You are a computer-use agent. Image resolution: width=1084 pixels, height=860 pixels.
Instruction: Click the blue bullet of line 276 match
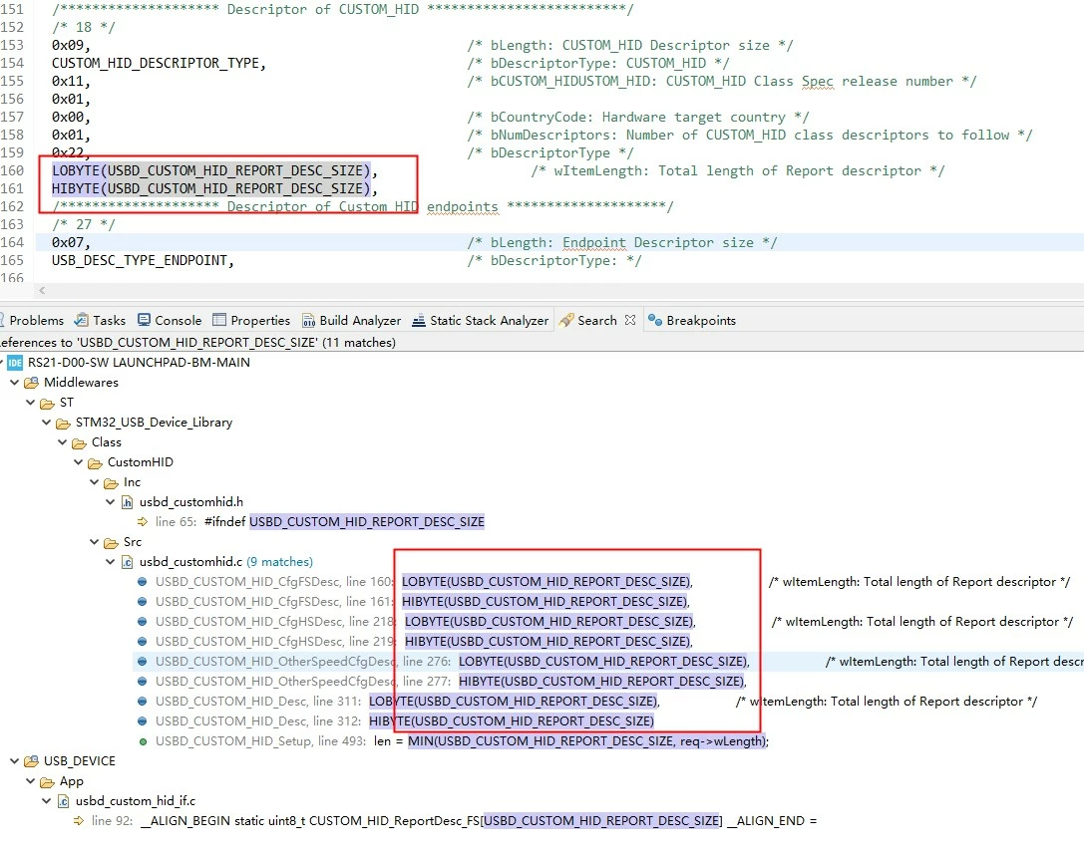click(x=143, y=661)
